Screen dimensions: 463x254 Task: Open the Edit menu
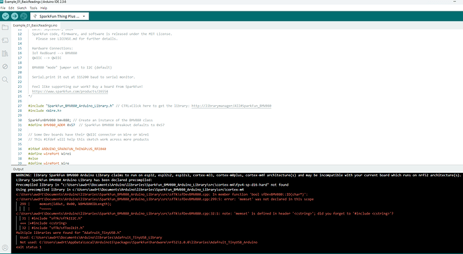tap(11, 8)
